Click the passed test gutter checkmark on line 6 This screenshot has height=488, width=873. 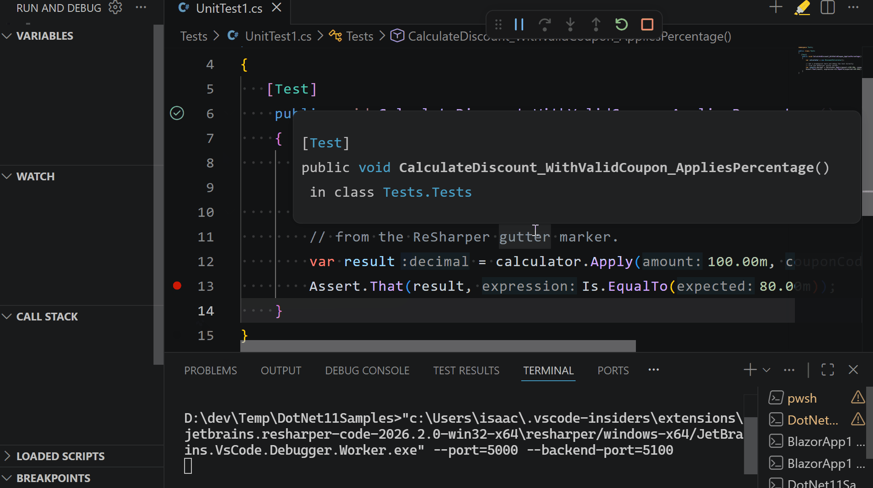point(177,113)
